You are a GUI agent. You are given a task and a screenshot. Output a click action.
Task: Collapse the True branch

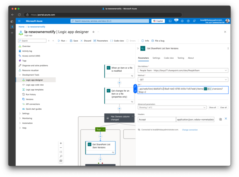(104, 129)
